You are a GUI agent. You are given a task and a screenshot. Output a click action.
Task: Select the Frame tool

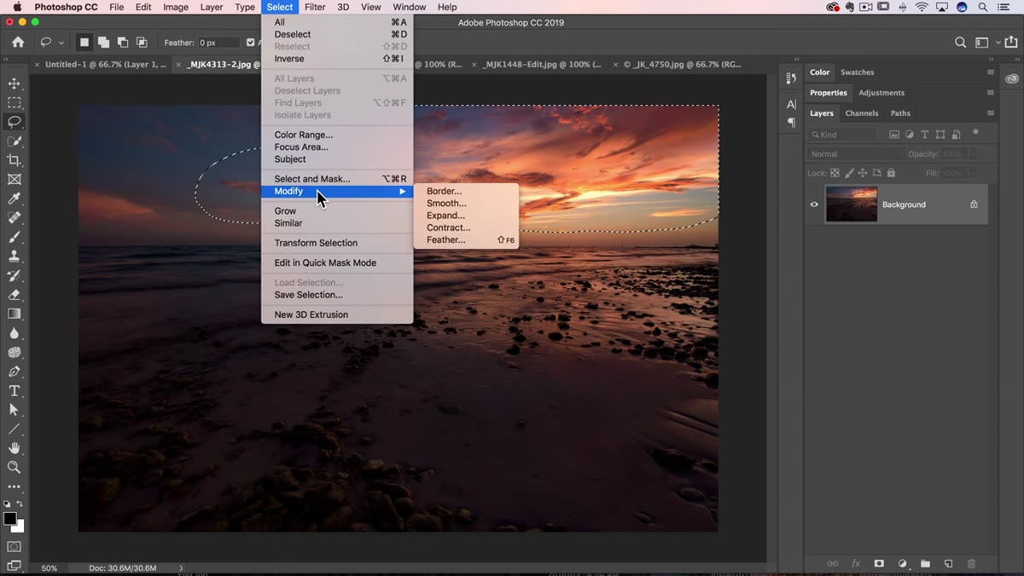tap(14, 180)
